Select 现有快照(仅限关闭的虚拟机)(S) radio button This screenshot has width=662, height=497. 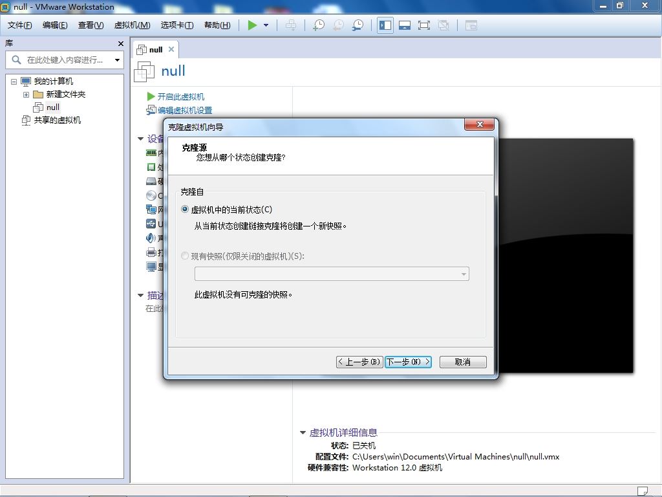(x=185, y=256)
